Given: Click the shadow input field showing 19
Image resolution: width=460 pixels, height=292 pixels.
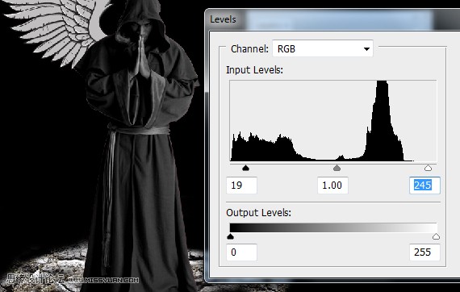Looking at the screenshot, I should [242, 186].
